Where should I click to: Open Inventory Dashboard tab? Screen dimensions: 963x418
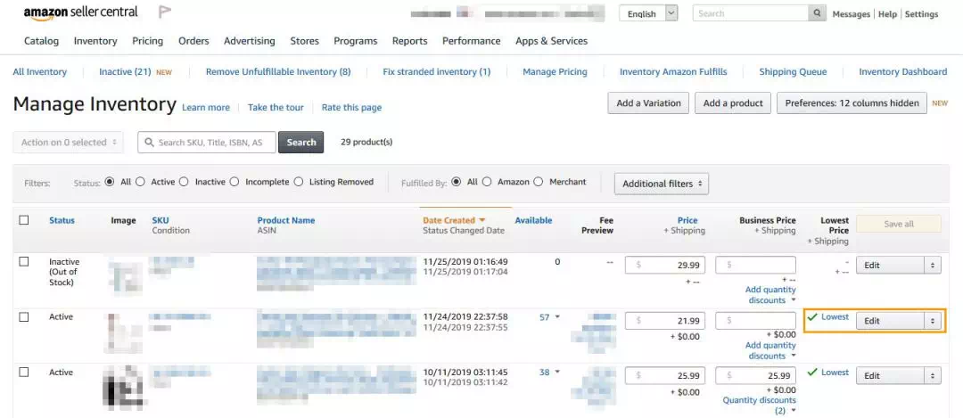click(902, 72)
